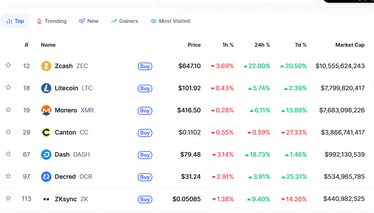Favorite Dash with its star icon

tap(8, 154)
